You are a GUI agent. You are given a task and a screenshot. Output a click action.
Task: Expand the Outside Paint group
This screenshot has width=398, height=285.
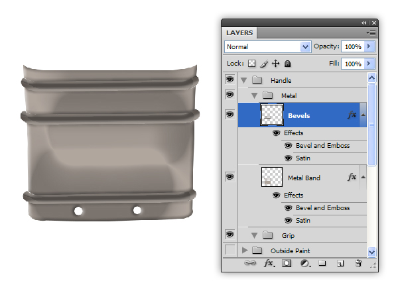[244, 251]
